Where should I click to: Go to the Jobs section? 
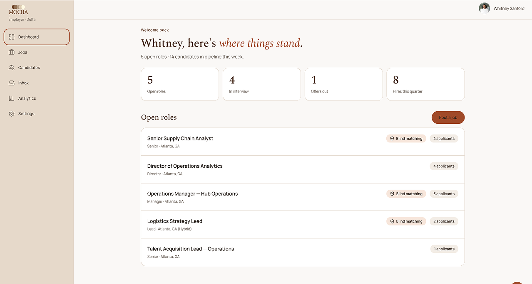[37, 52]
